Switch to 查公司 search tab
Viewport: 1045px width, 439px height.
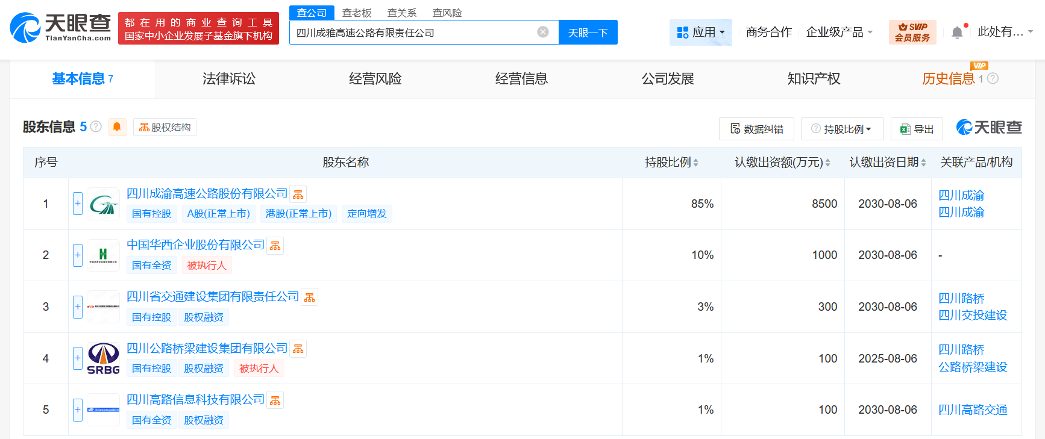tap(312, 13)
